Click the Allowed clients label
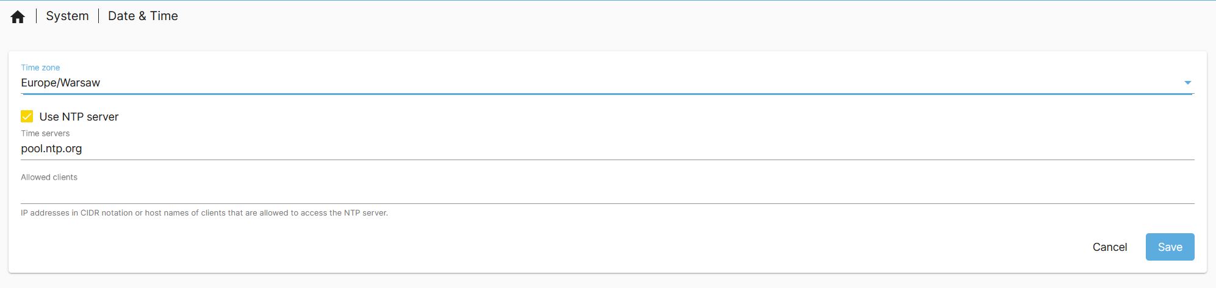 click(49, 177)
